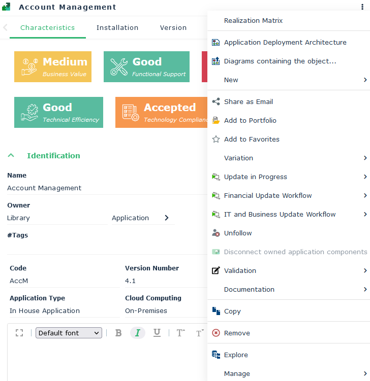Click the Medium Business Value tile
Viewport: 370px width, 381px height.
(53, 66)
